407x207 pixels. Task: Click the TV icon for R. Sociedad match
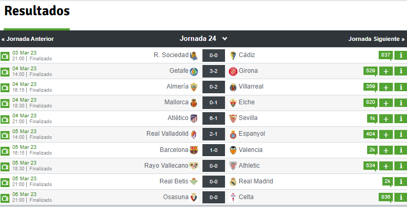pos(5,56)
